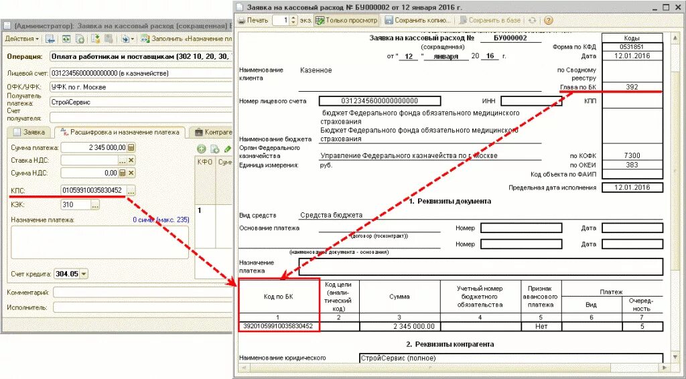
Task: Open the dropdown arrow next to go-to icon
Action: (133, 39)
